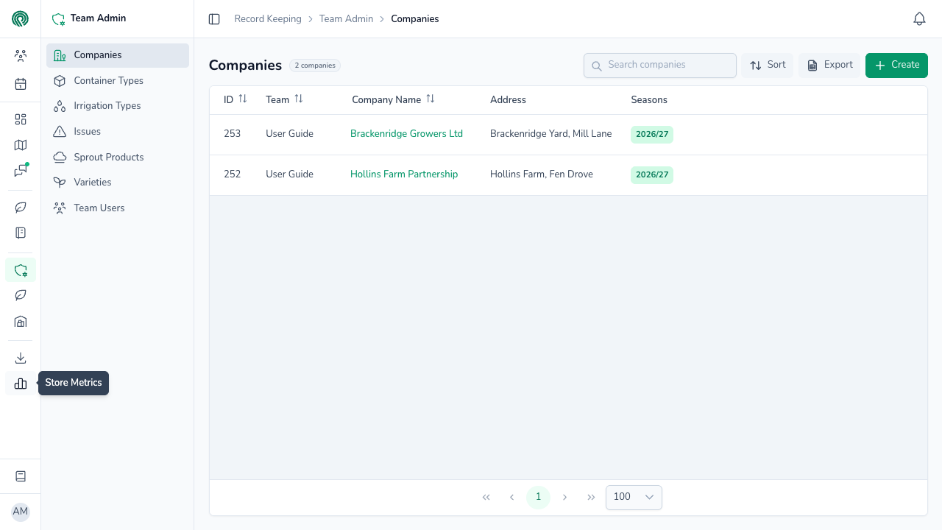
Task: Jump to the first page arrow
Action: 486,498
